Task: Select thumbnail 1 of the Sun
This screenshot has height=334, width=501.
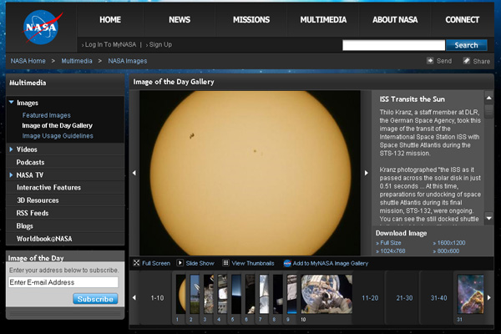Action: pos(181,294)
